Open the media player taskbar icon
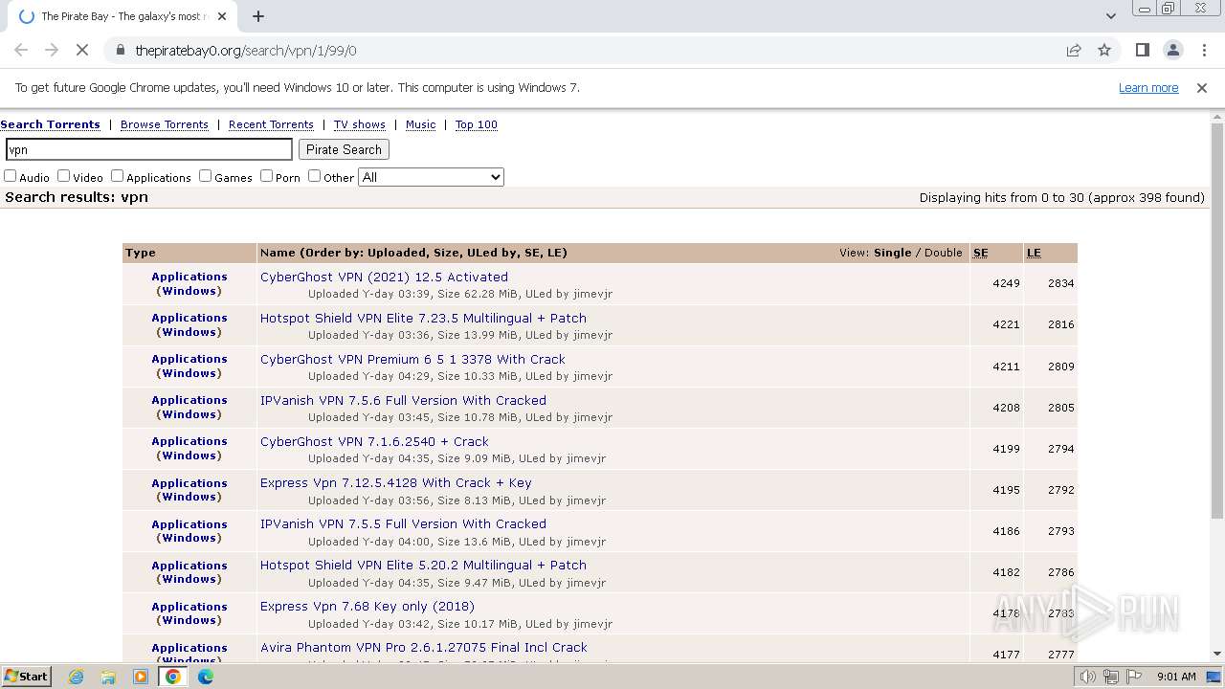The image size is (1225, 689). click(x=141, y=677)
